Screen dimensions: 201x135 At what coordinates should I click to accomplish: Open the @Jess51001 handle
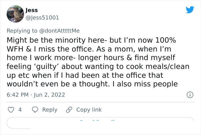pos(42,17)
